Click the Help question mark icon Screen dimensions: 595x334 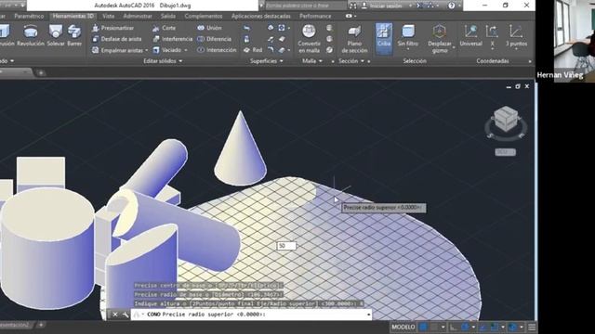(451, 6)
